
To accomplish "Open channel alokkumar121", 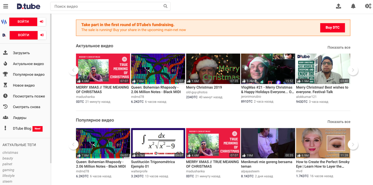I will point(306,97).
